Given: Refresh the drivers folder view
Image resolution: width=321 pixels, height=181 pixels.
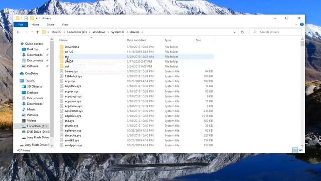Looking at the screenshot, I should [242, 32].
